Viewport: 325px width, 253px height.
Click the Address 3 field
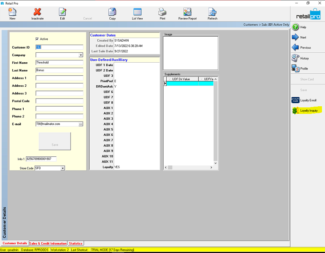59,93
